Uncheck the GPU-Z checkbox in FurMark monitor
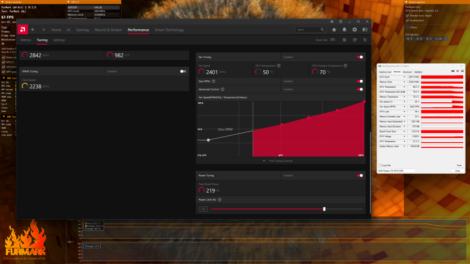The width and height of the screenshot is (470, 264). click(x=3, y=62)
